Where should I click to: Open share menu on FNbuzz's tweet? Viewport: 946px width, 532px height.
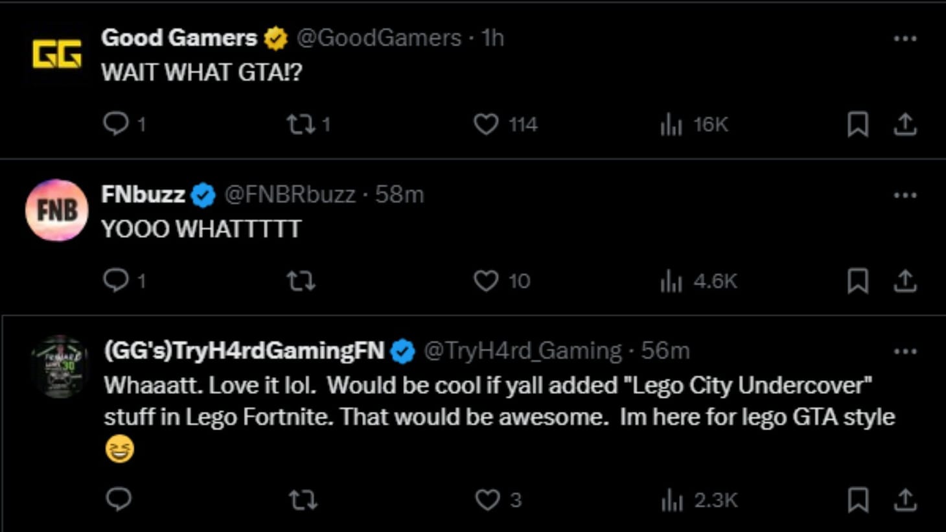pyautogui.click(x=905, y=281)
